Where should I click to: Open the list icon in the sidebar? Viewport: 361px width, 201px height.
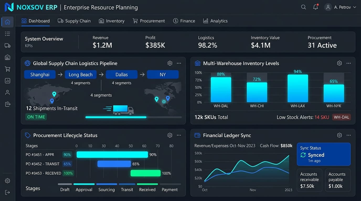click(7, 34)
